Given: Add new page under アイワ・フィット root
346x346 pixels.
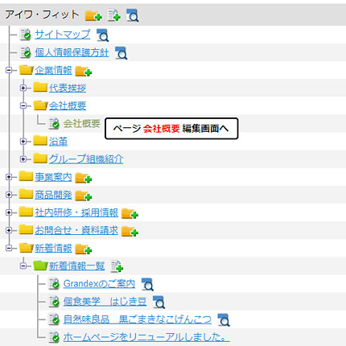Looking at the screenshot, I should tap(113, 15).
